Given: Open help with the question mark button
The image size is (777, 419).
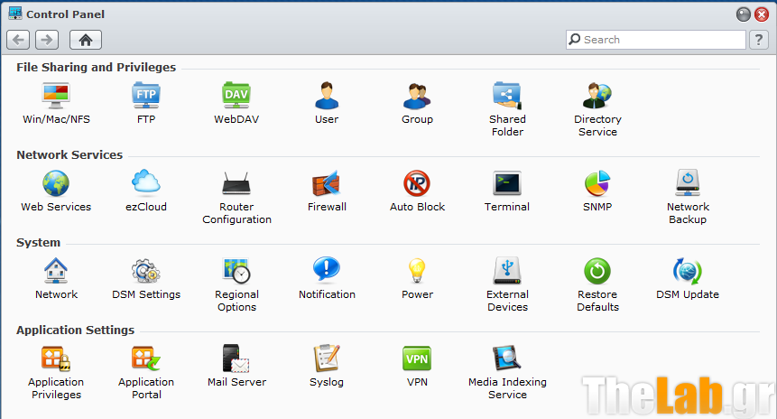Looking at the screenshot, I should tap(759, 40).
